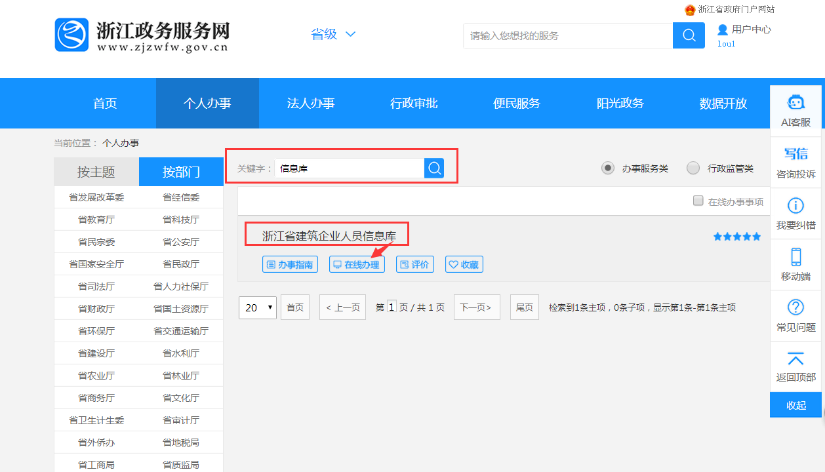The image size is (825, 472).
Task: Click the 尾页 pagination button
Action: coord(525,307)
